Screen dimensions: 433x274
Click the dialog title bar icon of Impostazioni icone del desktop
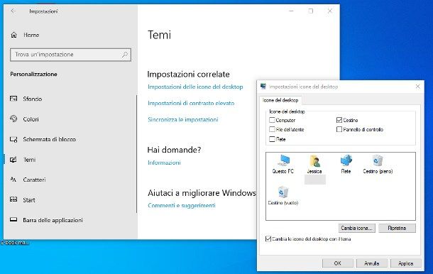click(263, 87)
